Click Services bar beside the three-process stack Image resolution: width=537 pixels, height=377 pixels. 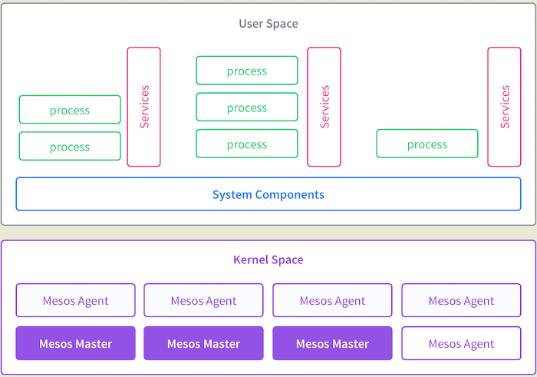324,107
